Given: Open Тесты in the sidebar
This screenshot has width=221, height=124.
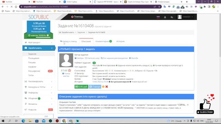Looking at the screenshot, I should 31,75.
